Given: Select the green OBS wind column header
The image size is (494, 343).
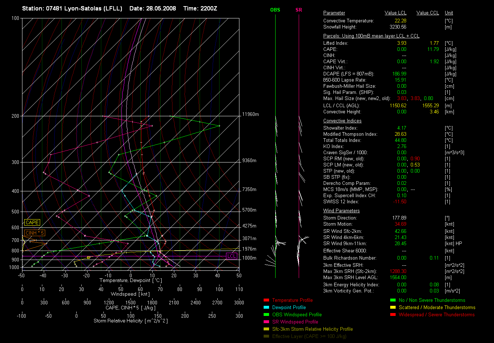Looking at the screenshot, I should click(x=275, y=10).
